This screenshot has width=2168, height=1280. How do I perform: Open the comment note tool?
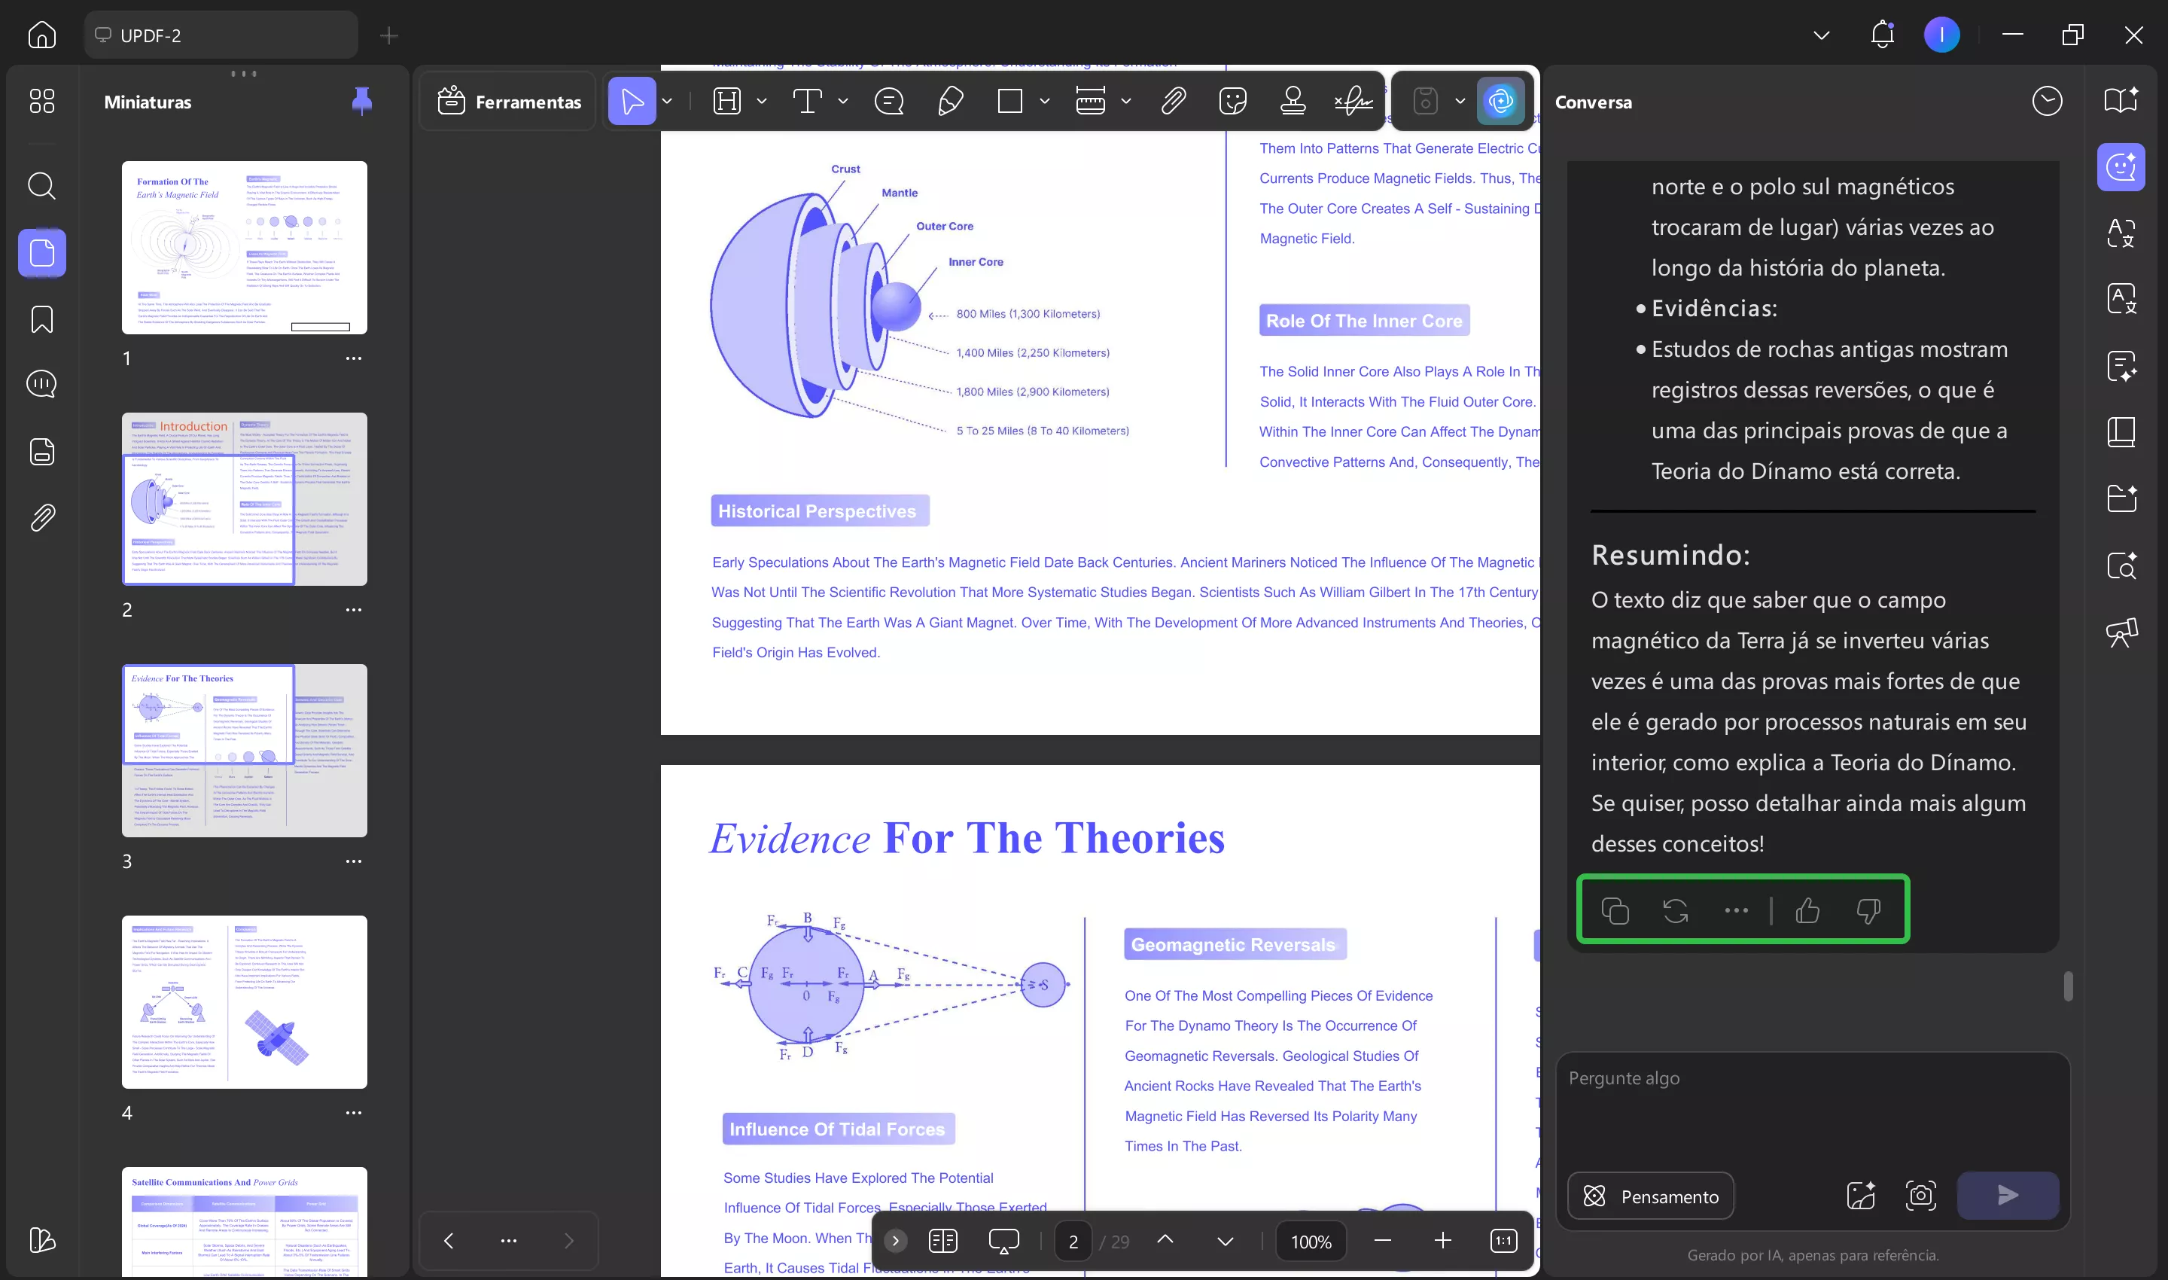[x=888, y=102]
